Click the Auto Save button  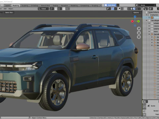(x=110, y=5)
